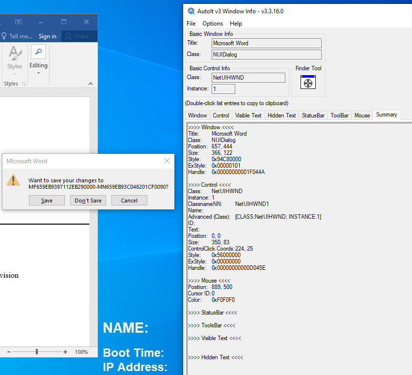Open the File menu in AutoIt
This screenshot has height=375, width=412.
tap(191, 24)
